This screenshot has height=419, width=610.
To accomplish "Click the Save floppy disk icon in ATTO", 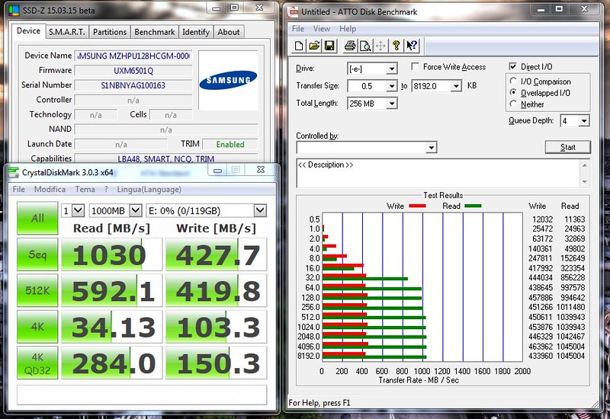I will tap(329, 46).
